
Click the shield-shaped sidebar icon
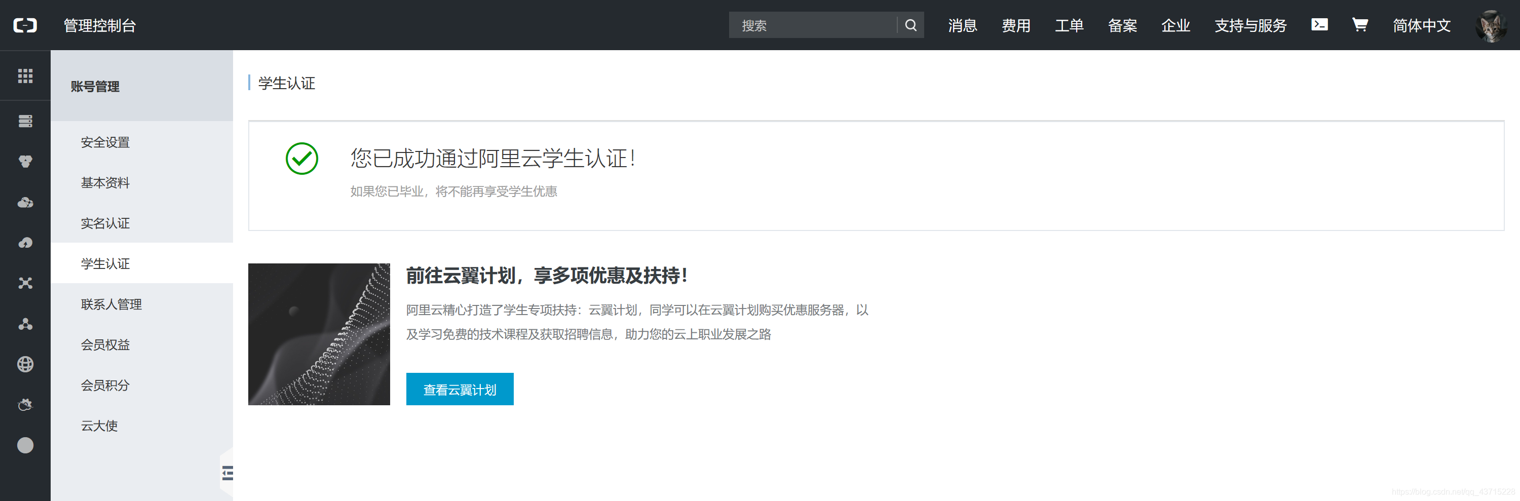[25, 162]
